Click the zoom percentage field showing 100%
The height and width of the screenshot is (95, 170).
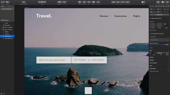[42, 2]
